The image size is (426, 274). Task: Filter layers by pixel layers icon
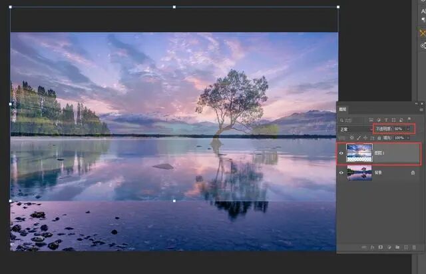click(x=371, y=120)
